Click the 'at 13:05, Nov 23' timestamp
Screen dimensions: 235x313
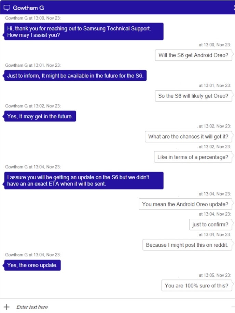coord(215,275)
